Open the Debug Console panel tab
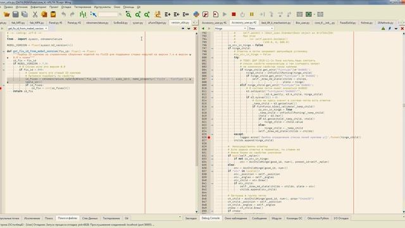405x228 pixels. [211, 218]
